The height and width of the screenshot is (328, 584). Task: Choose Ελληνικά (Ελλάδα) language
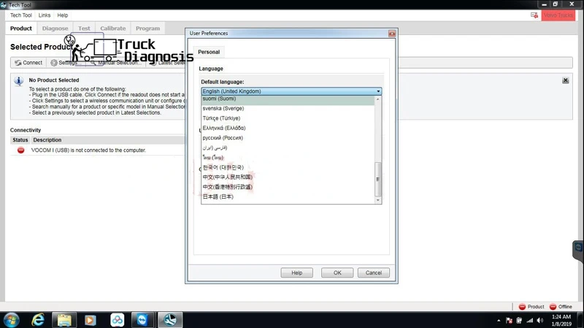288,128
